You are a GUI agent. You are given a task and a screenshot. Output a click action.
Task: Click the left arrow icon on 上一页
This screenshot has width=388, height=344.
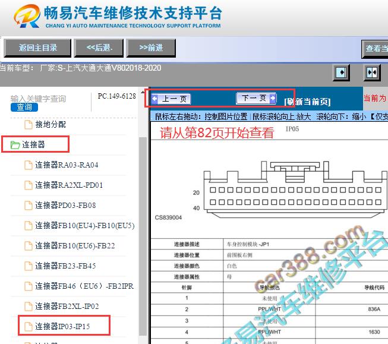click(x=154, y=99)
